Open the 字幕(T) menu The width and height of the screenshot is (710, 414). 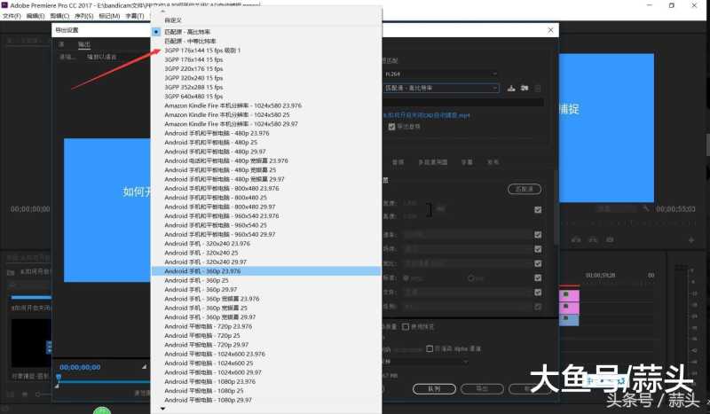135,16
